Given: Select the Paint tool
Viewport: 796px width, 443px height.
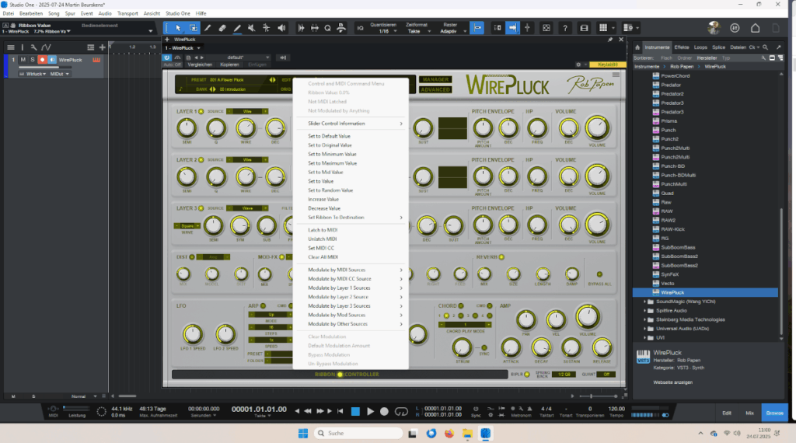Looking at the screenshot, I should tap(237, 29).
